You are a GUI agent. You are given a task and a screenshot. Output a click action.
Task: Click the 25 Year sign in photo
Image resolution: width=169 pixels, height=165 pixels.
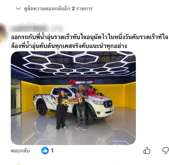pos(70,101)
